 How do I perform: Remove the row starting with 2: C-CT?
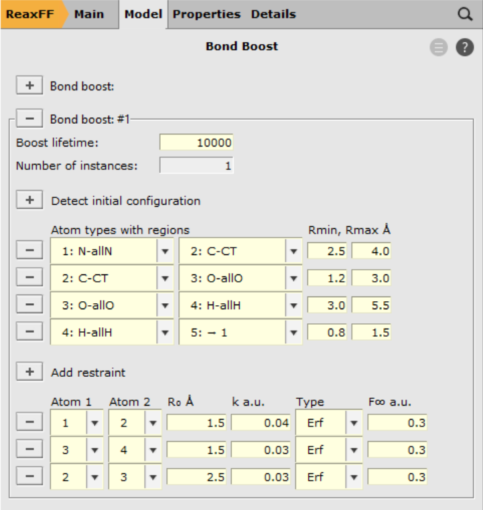click(x=29, y=278)
